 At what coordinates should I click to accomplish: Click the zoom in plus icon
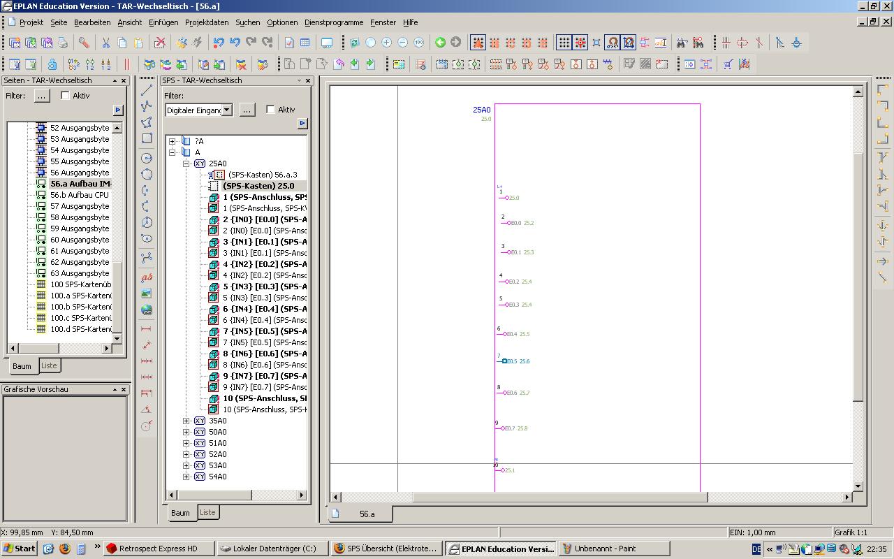point(386,43)
